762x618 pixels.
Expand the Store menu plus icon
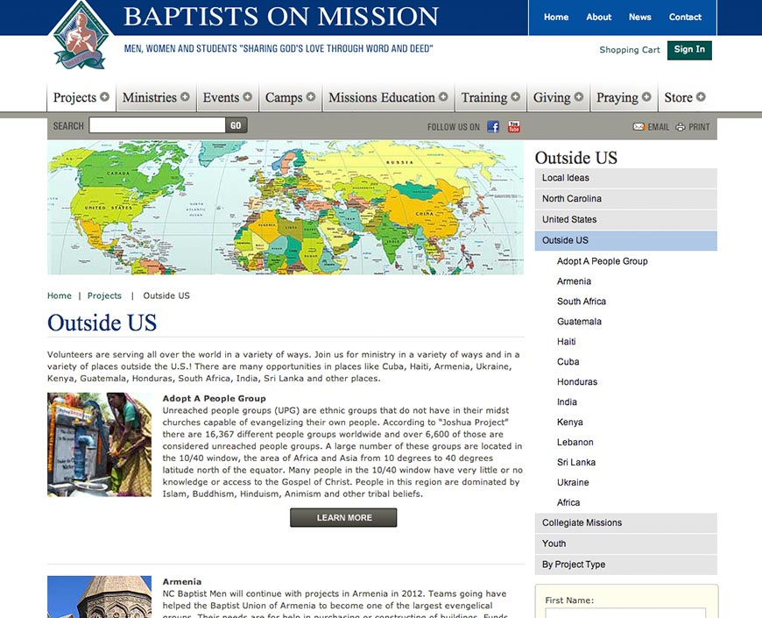701,96
